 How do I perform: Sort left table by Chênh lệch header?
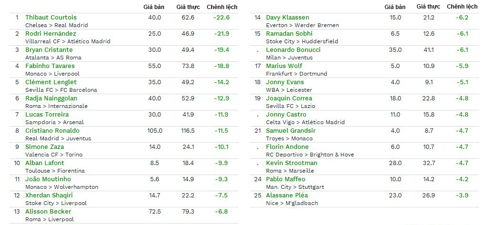pos(222,7)
